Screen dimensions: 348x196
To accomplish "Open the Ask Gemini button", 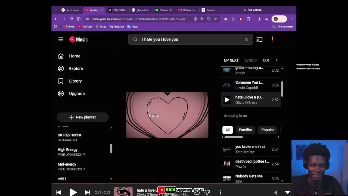I will pyautogui.click(x=252, y=10).
